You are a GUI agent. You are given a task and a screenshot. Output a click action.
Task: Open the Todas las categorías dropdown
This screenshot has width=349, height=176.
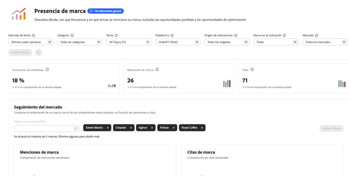click(80, 42)
